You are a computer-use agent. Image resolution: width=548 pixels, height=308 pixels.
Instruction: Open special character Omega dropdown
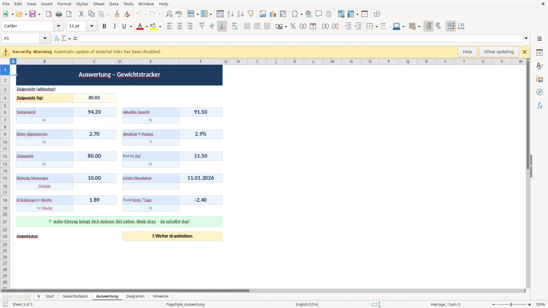tap(301, 14)
